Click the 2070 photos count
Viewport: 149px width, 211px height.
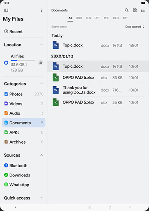point(39,94)
